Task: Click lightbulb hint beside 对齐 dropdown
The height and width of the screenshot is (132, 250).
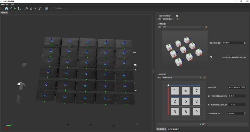Action: coord(206,27)
